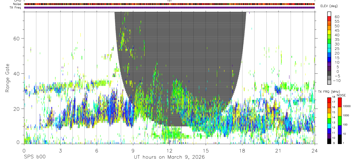354x163 pixels.
Task: Click ELEV legend value '35'
Action: (337, 40)
